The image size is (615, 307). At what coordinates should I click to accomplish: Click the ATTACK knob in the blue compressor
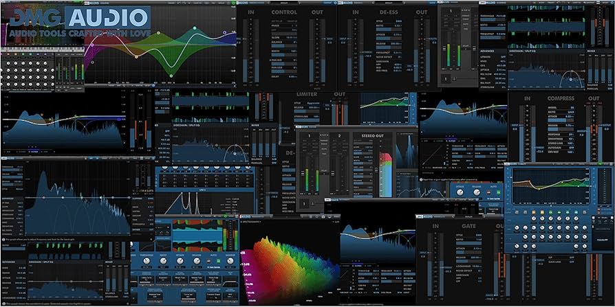180,261
